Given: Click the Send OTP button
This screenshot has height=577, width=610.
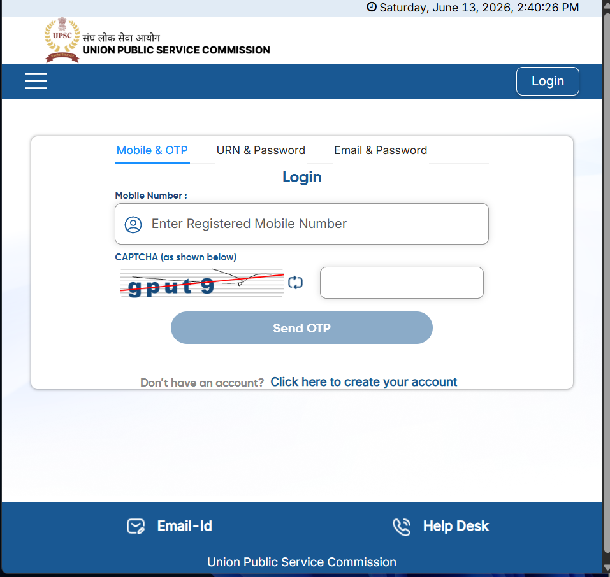Looking at the screenshot, I should pos(301,328).
